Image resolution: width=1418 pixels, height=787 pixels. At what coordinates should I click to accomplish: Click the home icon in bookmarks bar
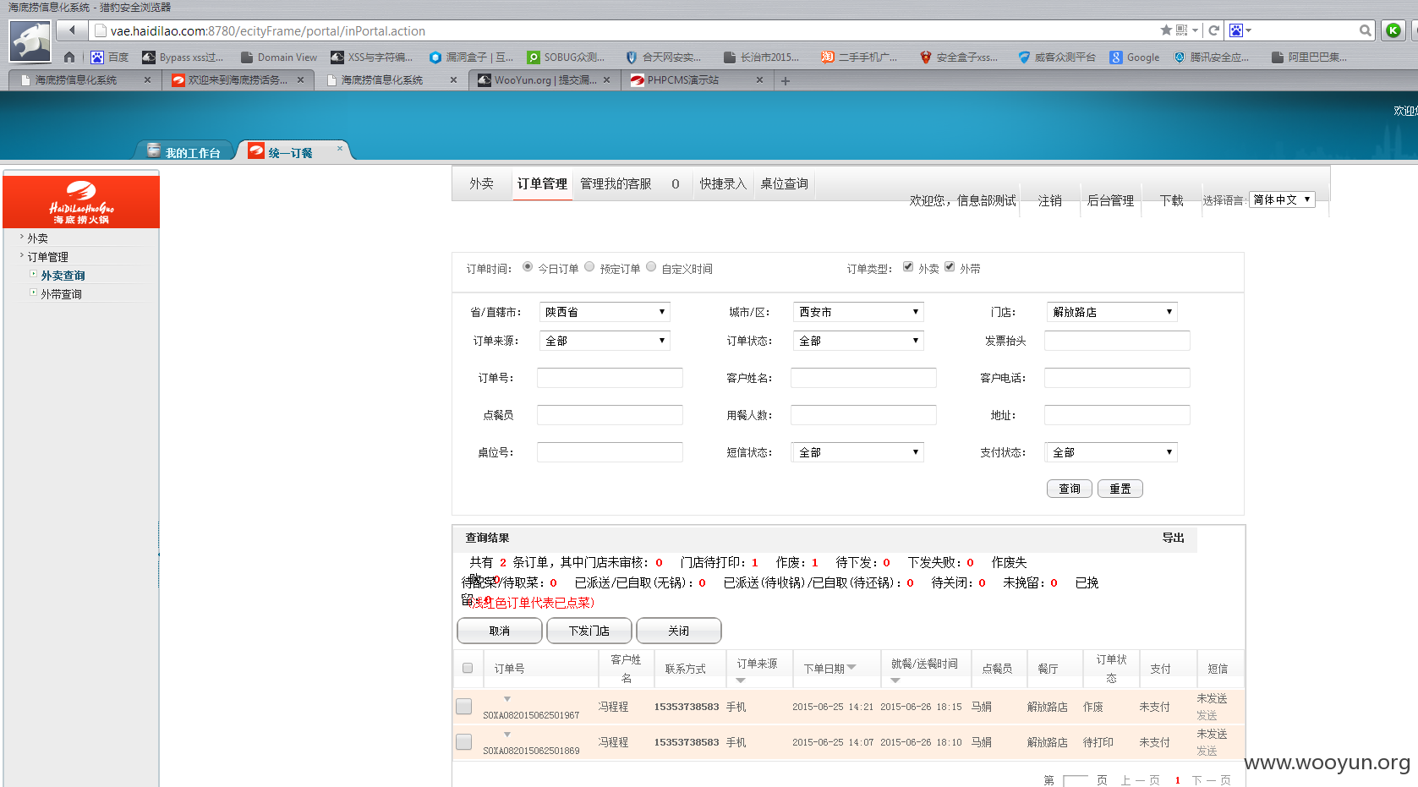(x=69, y=57)
